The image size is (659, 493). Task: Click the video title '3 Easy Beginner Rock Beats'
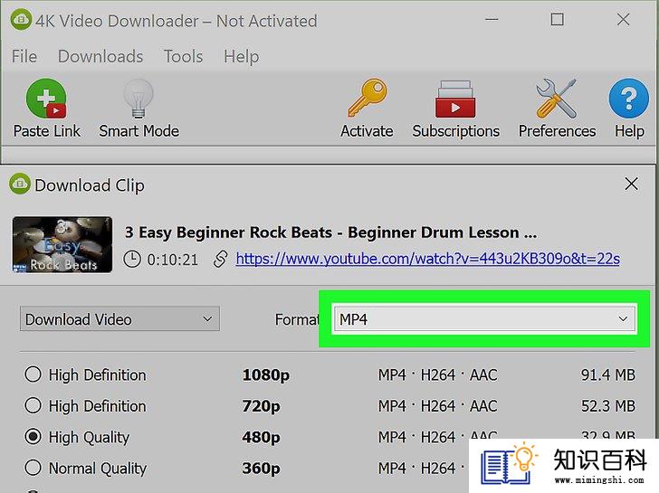point(229,232)
